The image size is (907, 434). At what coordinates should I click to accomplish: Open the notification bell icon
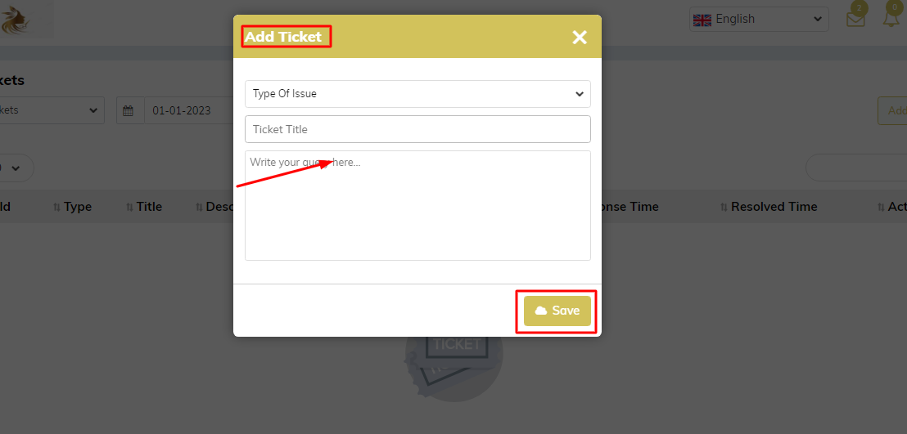(x=891, y=19)
